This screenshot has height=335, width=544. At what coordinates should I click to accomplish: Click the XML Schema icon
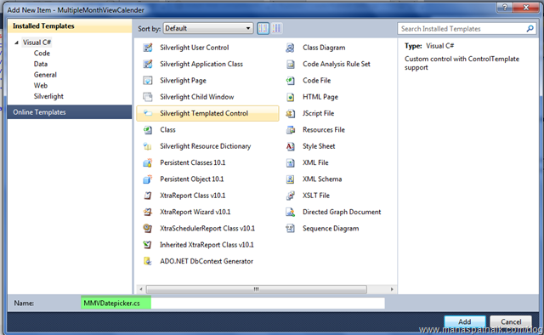point(291,179)
